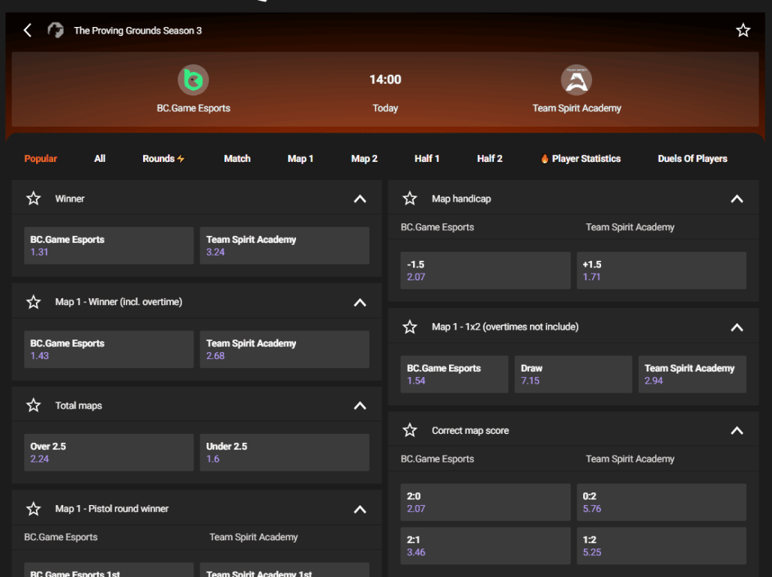Favorite this match with the top star
Screen dimensions: 772x577
(x=743, y=31)
